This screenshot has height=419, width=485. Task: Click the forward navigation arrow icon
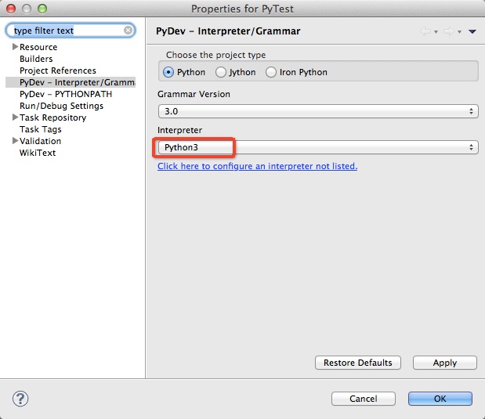pyautogui.click(x=448, y=31)
